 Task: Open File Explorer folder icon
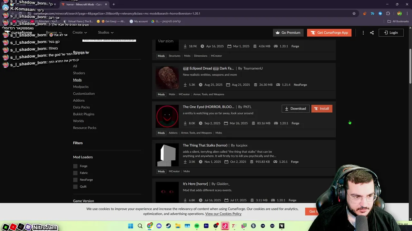[178, 226]
